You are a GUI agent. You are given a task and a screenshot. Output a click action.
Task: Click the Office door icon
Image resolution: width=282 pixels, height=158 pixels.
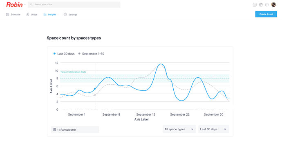pyautogui.click(x=28, y=15)
